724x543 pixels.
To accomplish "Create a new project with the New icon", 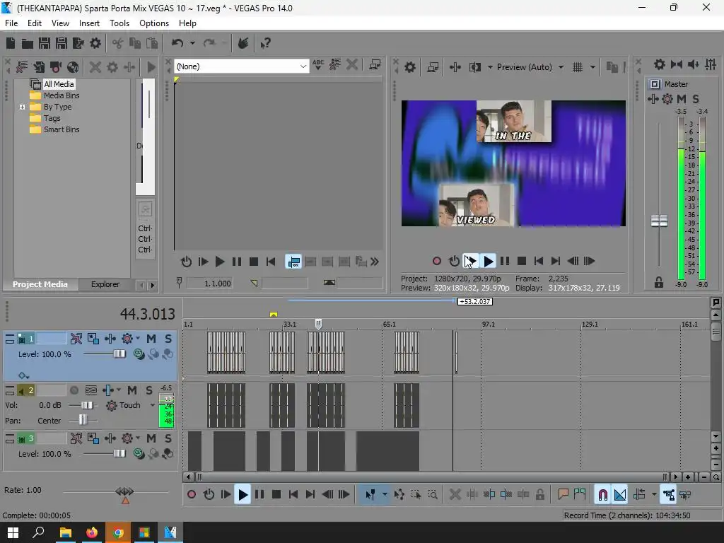I will (11, 43).
